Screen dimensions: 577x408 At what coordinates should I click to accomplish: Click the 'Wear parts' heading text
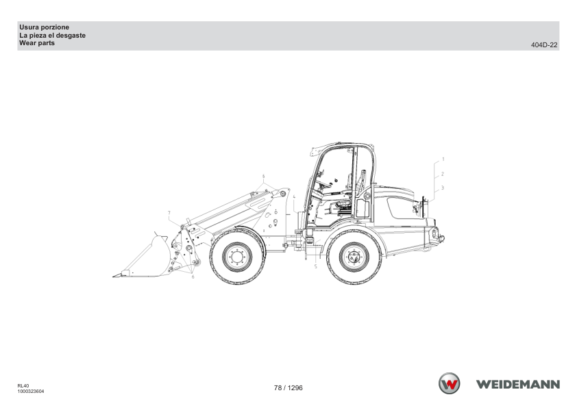(37, 43)
